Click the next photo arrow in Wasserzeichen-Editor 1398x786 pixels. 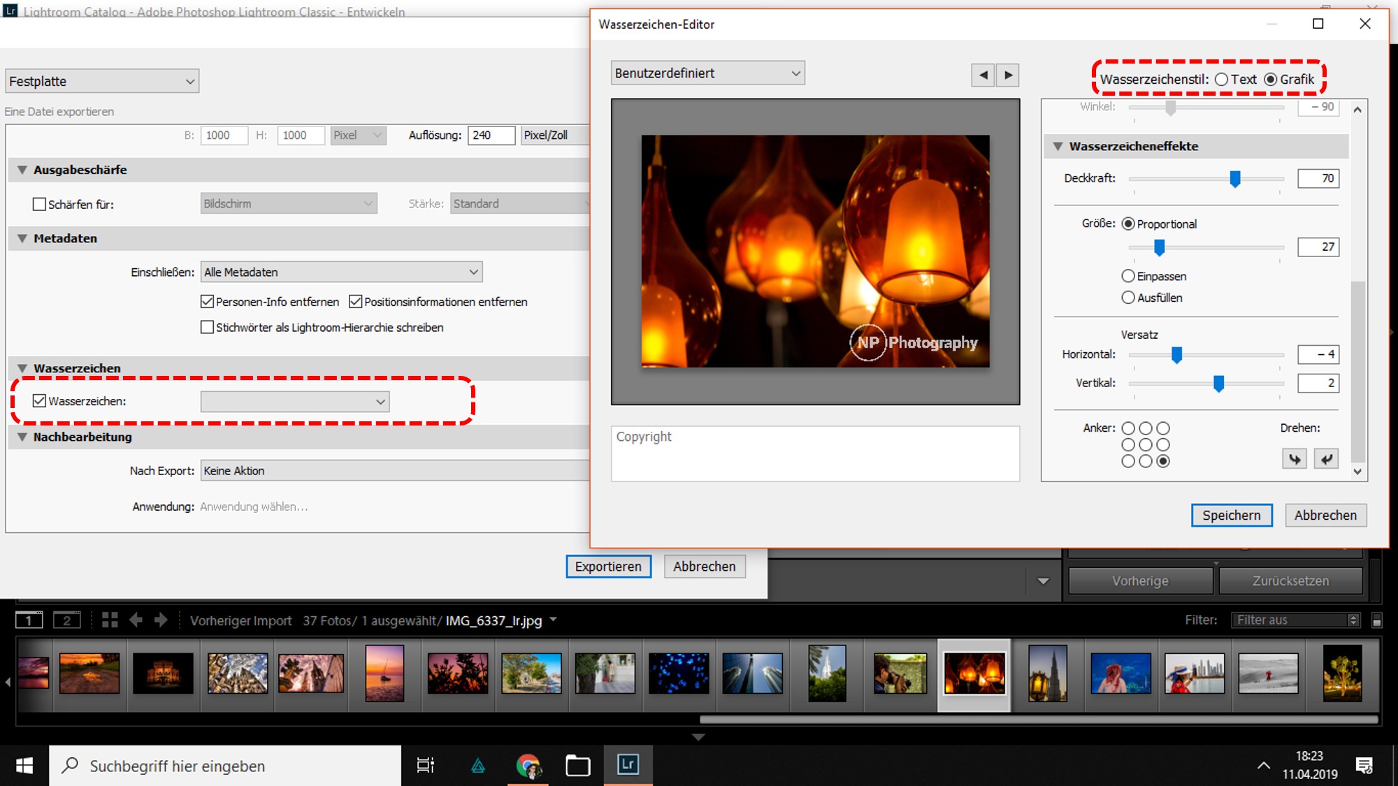(1008, 75)
